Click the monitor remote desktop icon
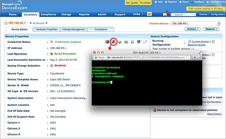 pos(139,42)
